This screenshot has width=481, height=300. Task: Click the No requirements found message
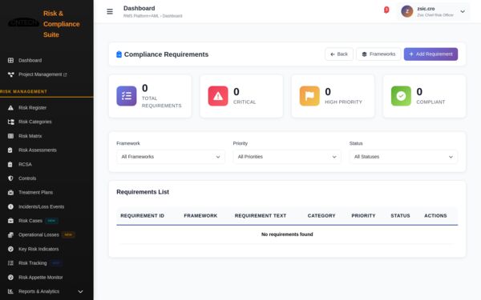coord(287,234)
